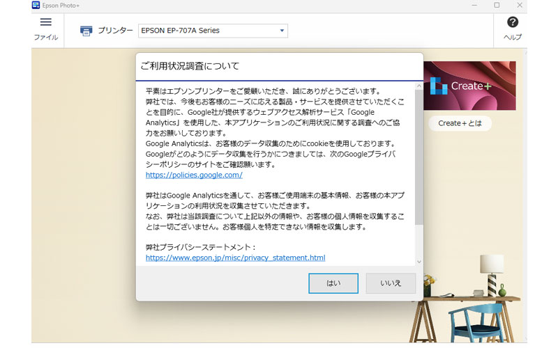This screenshot has height=348, width=558.
Task: Click the いいえ button
Action: click(x=391, y=283)
